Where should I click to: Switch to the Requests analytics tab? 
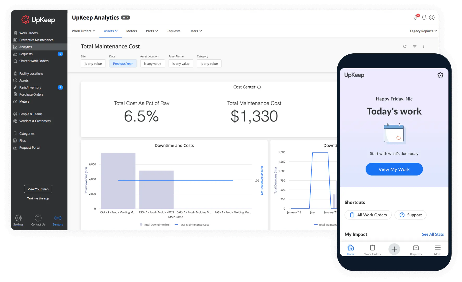[173, 31]
